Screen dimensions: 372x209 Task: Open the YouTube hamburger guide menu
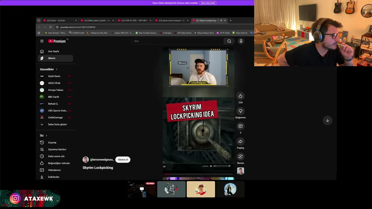[x=42, y=41]
